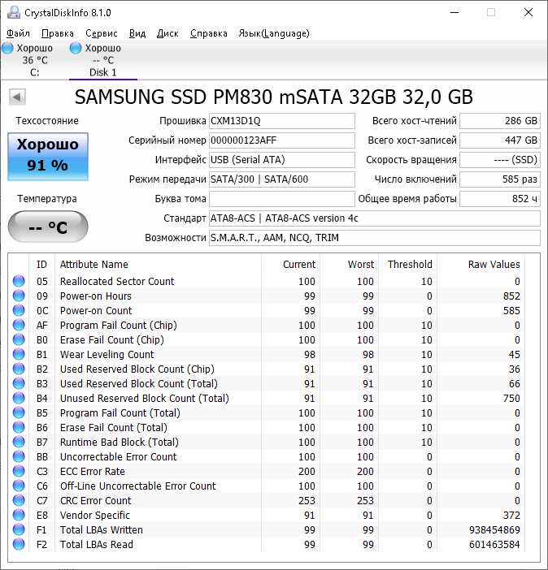Click the Возможности field S.M.A.R.T., AAM, NCQ, TRIM
The height and width of the screenshot is (570, 548).
click(374, 238)
